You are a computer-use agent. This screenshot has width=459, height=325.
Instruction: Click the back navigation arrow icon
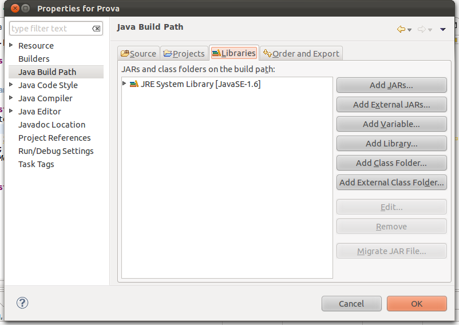click(401, 29)
